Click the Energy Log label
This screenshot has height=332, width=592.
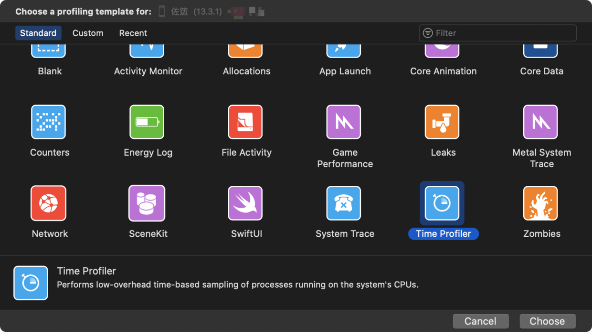pos(148,152)
